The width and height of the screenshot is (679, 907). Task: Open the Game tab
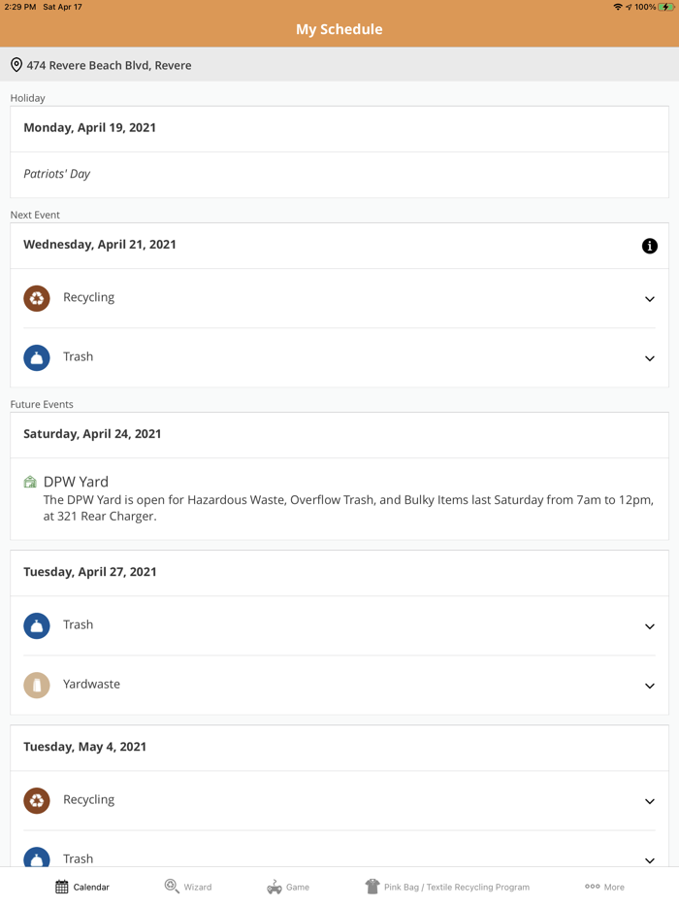(x=288, y=887)
